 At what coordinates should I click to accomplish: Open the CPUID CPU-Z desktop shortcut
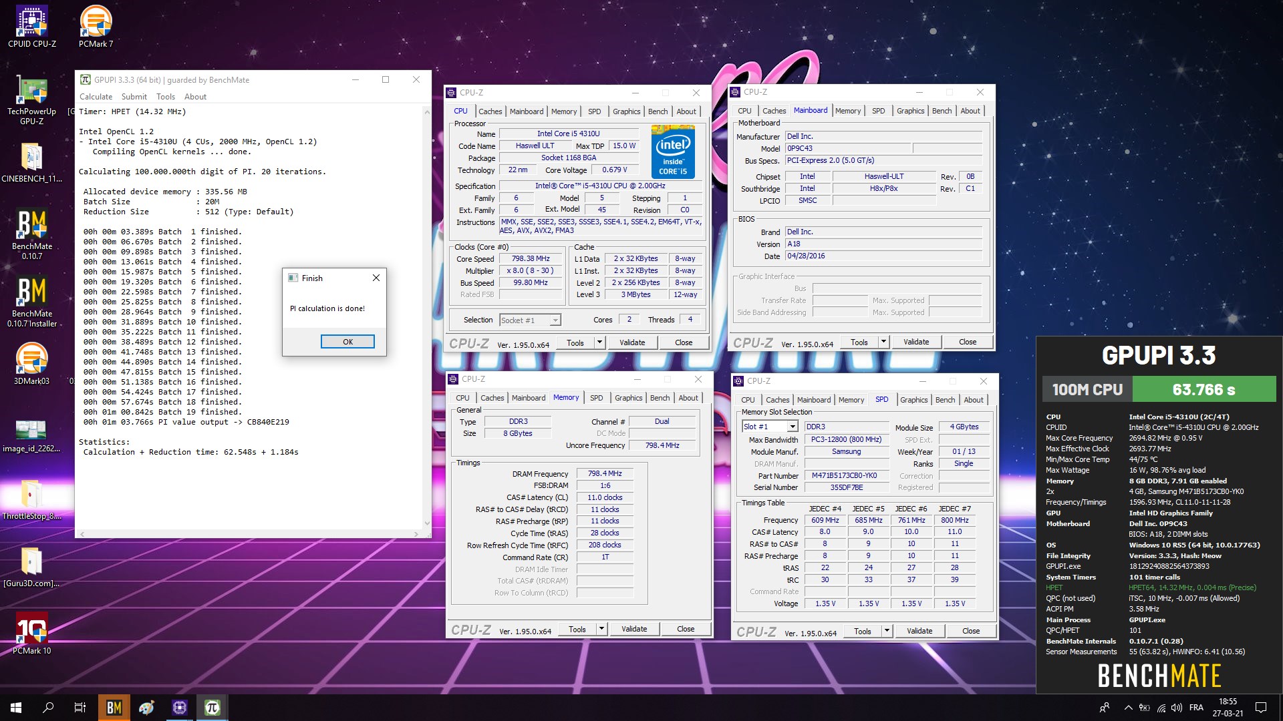31,27
